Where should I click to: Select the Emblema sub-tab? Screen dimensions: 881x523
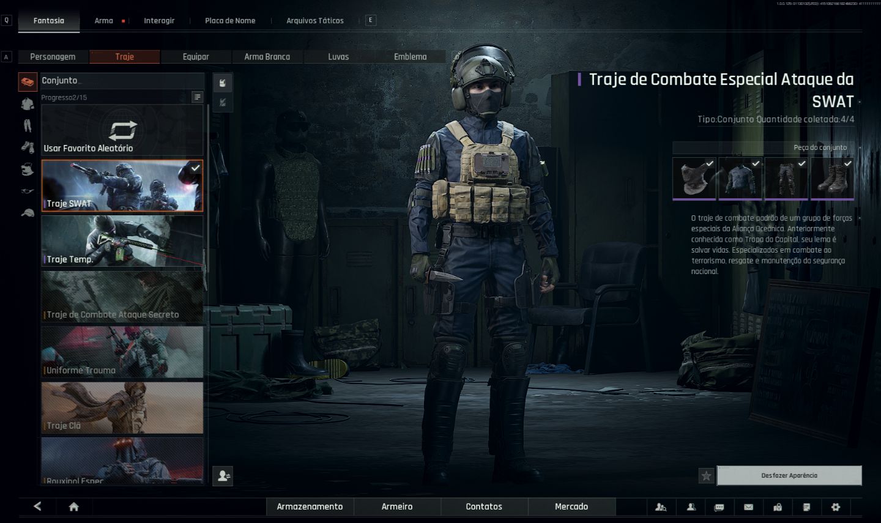coord(411,57)
